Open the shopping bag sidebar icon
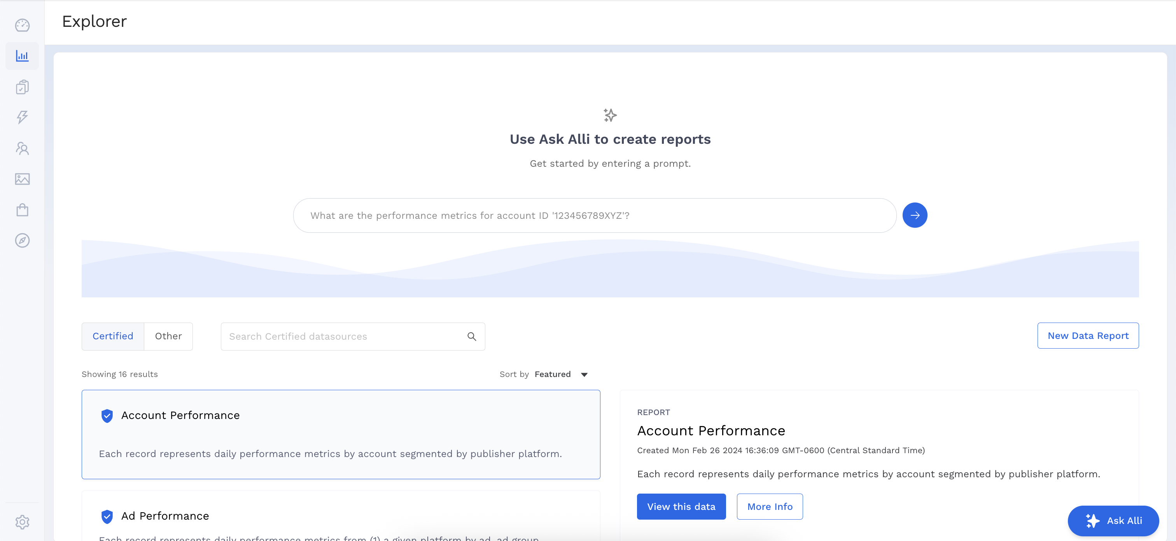The width and height of the screenshot is (1176, 541). point(22,210)
